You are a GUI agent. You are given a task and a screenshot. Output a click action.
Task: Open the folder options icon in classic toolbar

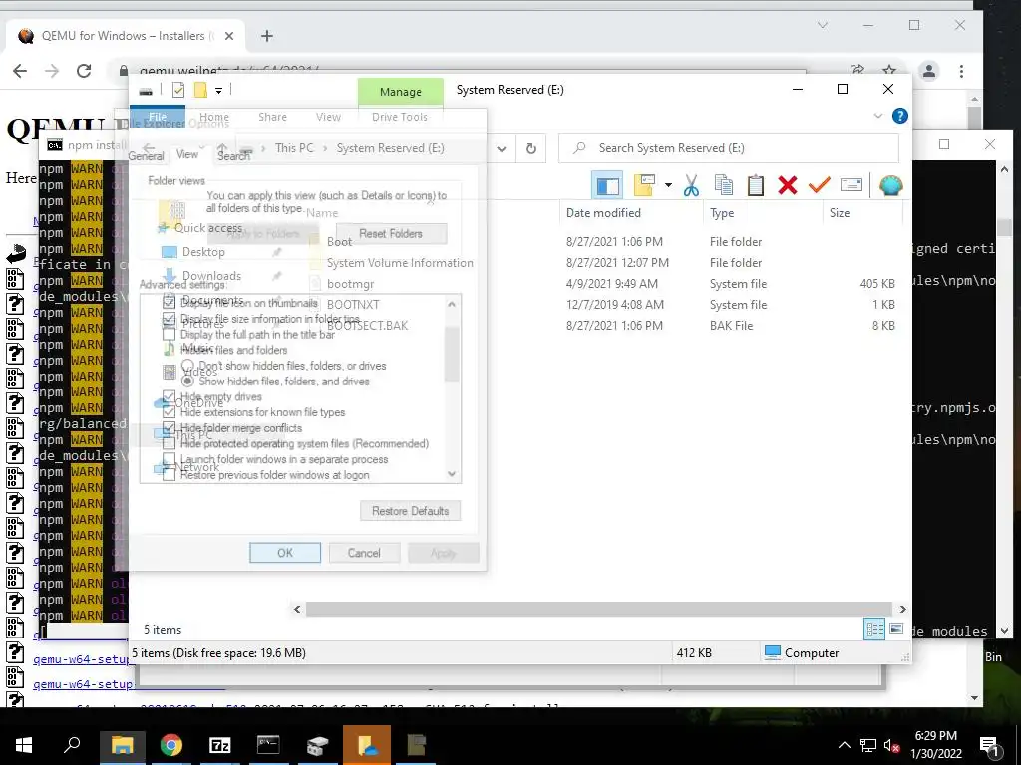pos(644,185)
